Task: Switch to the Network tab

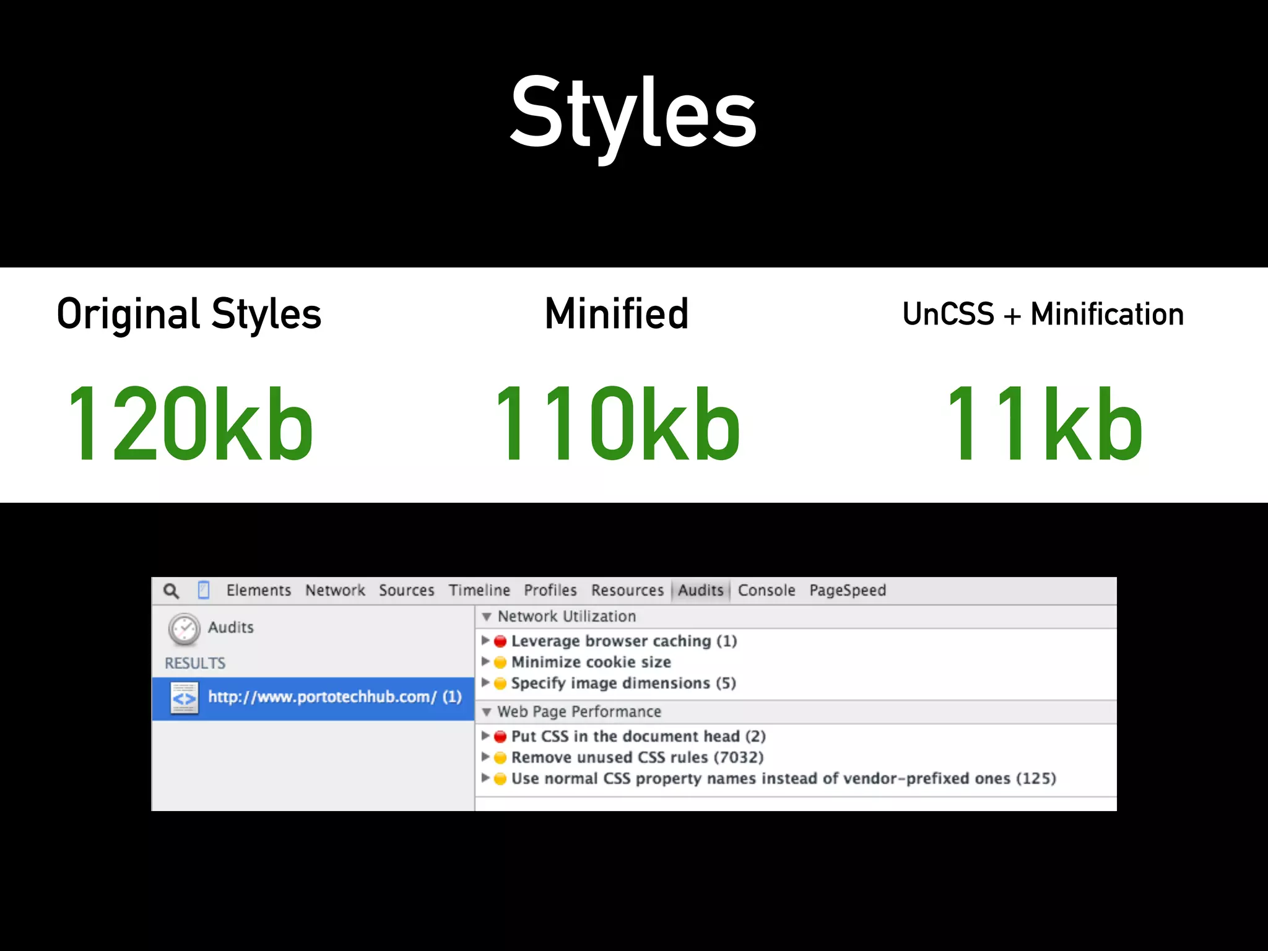Action: (x=335, y=590)
